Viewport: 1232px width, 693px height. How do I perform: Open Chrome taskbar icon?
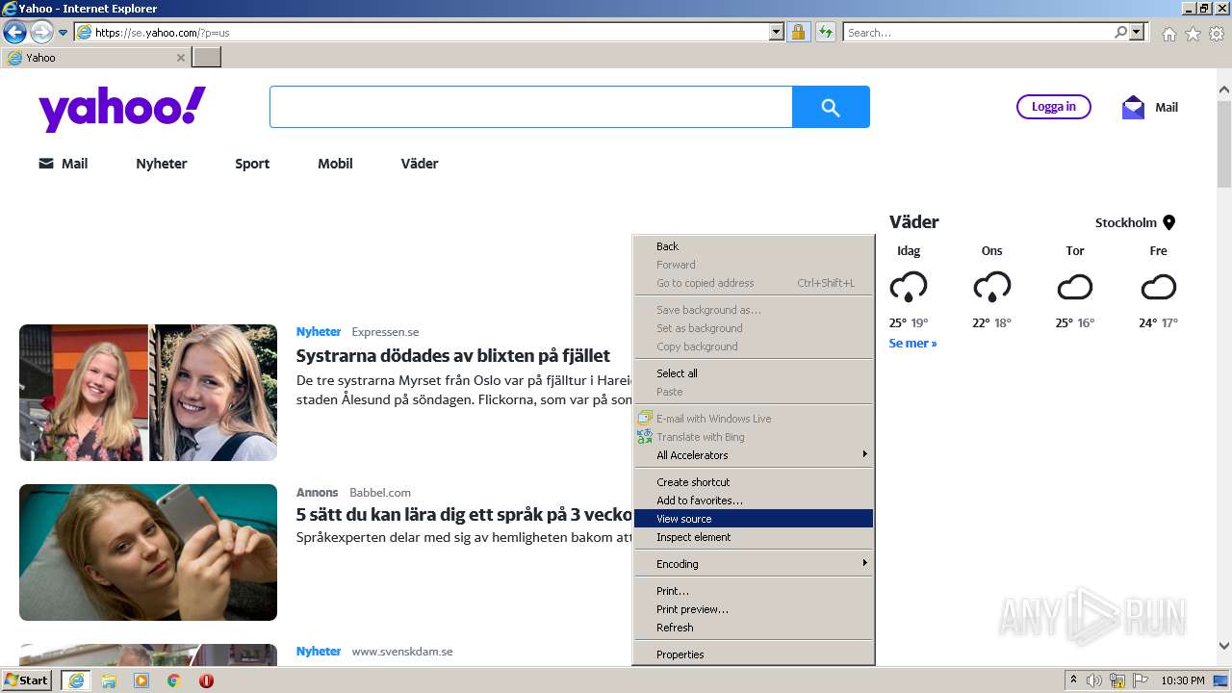(x=173, y=680)
